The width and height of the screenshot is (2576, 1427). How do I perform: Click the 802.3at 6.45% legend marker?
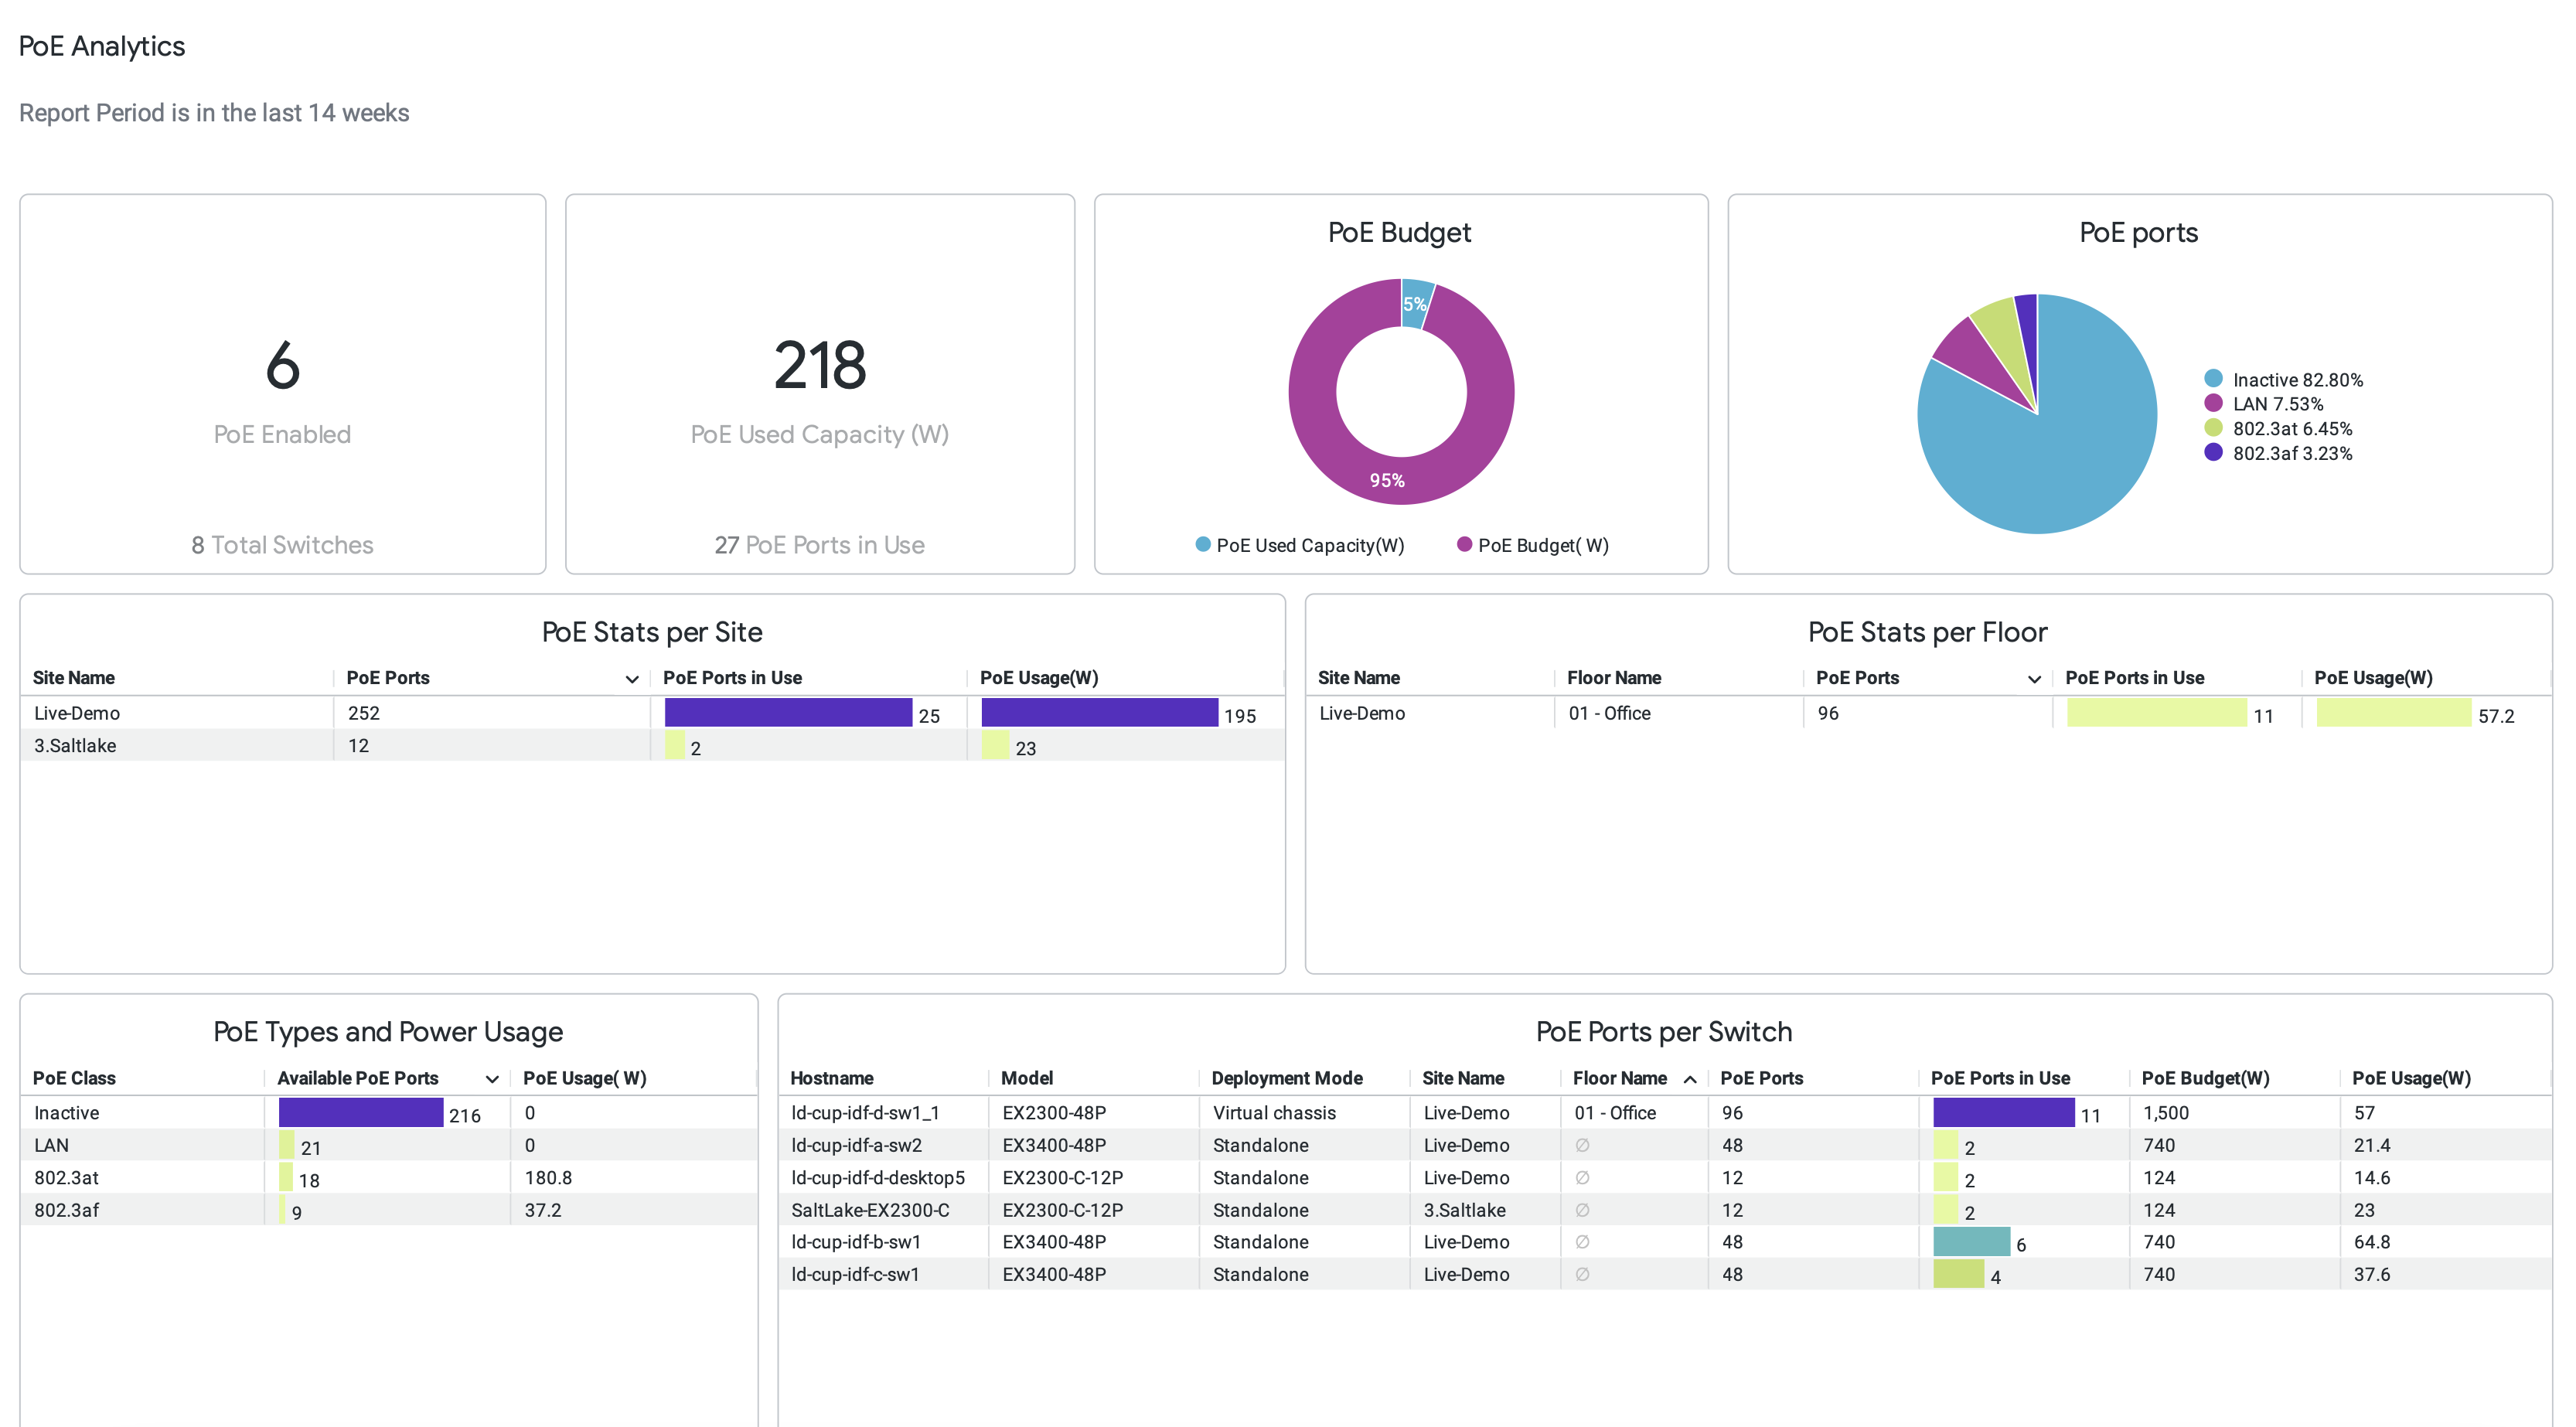coord(2213,428)
